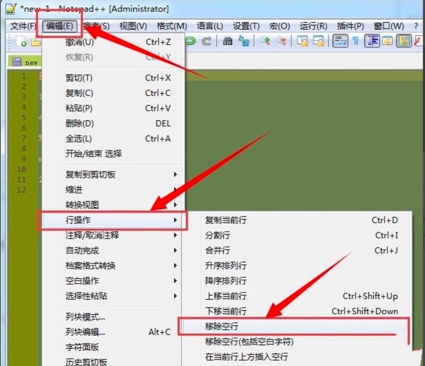Open Find using the binoculars icon
Image resolution: width=425 pixels, height=366 pixels.
pos(227,41)
